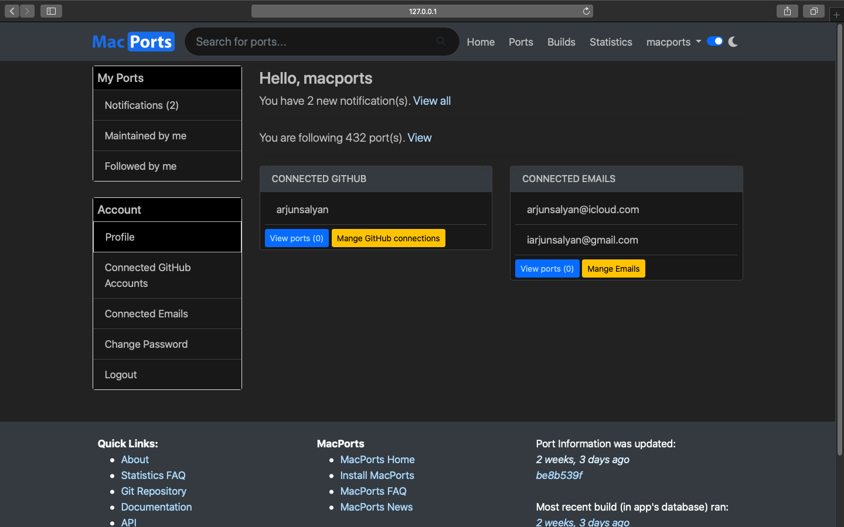Click Logout in the sidebar
The width and height of the screenshot is (844, 527).
pos(167,375)
